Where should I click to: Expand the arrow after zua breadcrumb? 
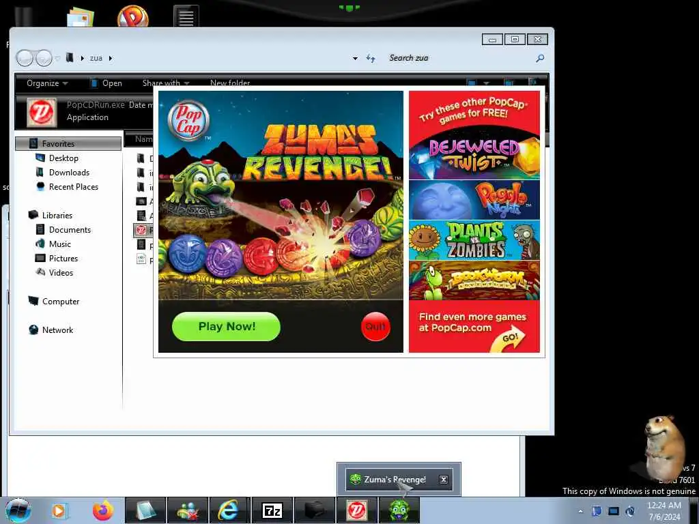pyautogui.click(x=111, y=58)
